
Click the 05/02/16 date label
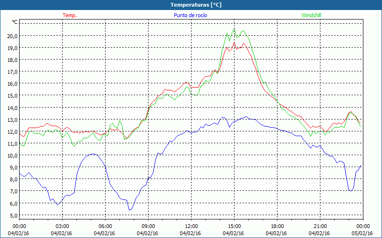coord(362,233)
